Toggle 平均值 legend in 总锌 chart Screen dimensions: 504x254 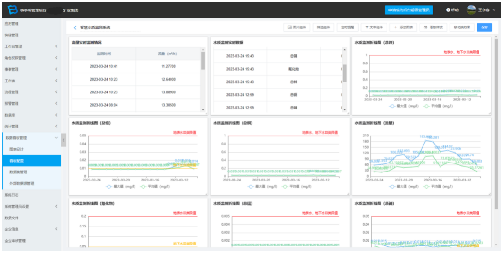click(439, 106)
